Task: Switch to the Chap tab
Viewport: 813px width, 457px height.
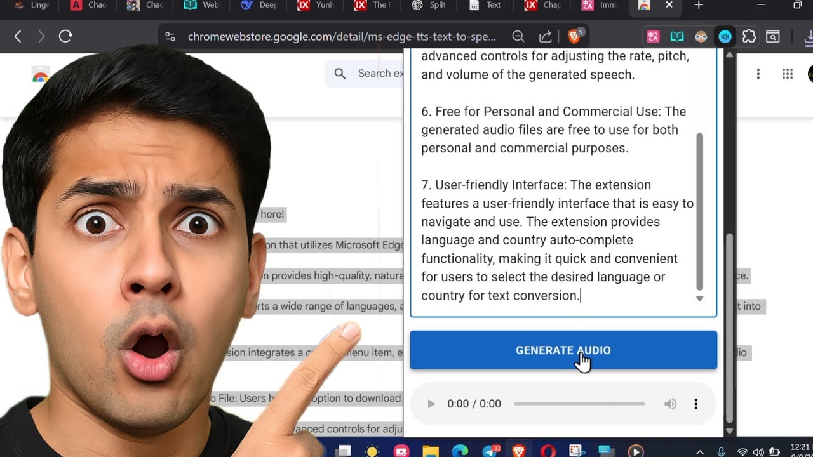Action: click(x=544, y=5)
